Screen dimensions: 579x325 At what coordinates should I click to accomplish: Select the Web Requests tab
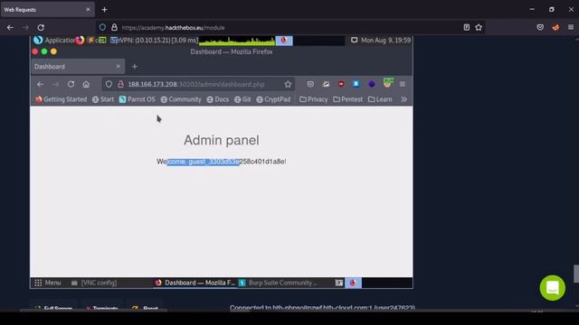point(47,10)
